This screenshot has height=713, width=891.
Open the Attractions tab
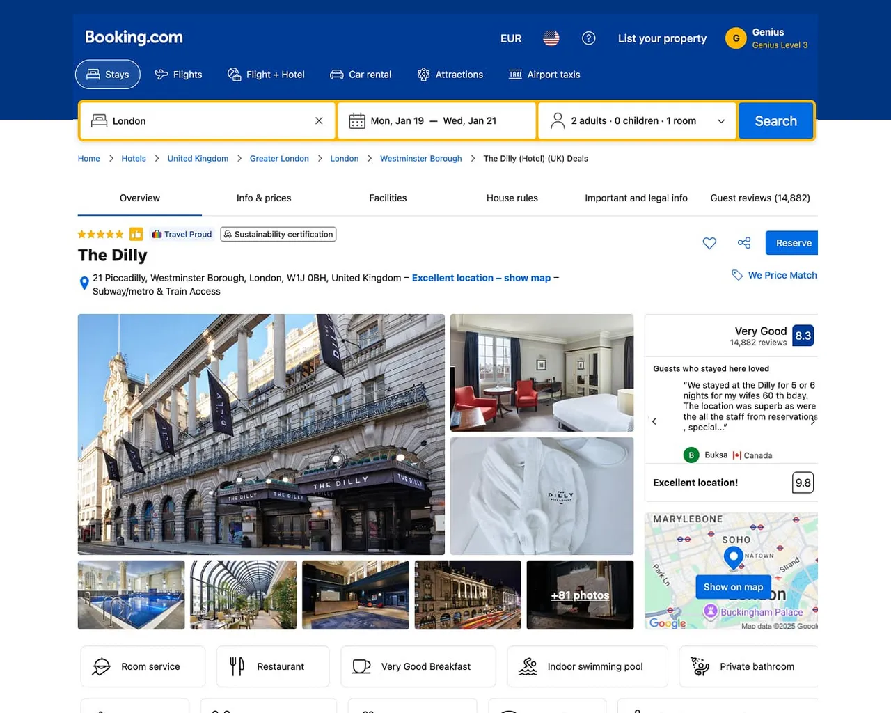pyautogui.click(x=450, y=75)
